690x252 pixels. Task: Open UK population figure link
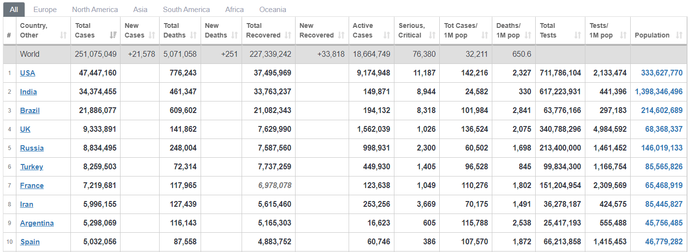663,129
